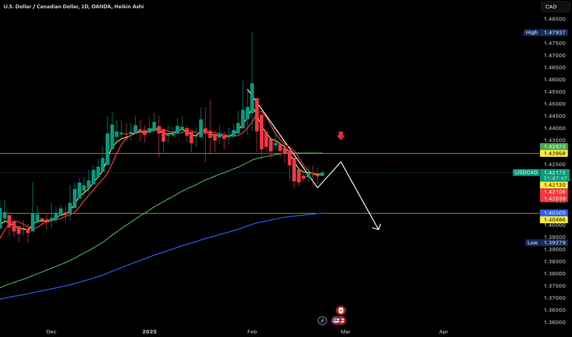Select the red down arrow marker on chart
Viewport: 572px width, 337px height.
[341, 135]
